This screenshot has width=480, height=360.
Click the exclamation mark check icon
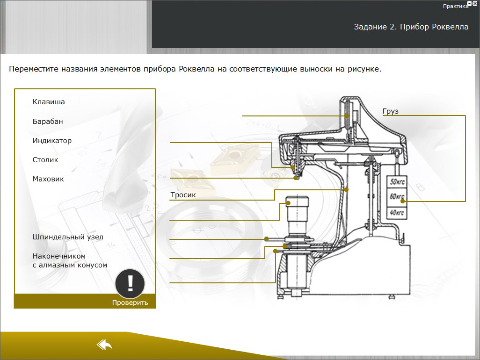[130, 284]
